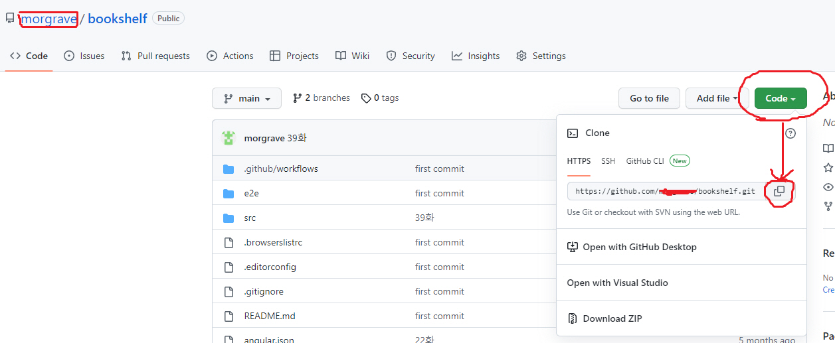Image resolution: width=835 pixels, height=343 pixels.
Task: Open the .github/workflows folder
Action: click(281, 169)
